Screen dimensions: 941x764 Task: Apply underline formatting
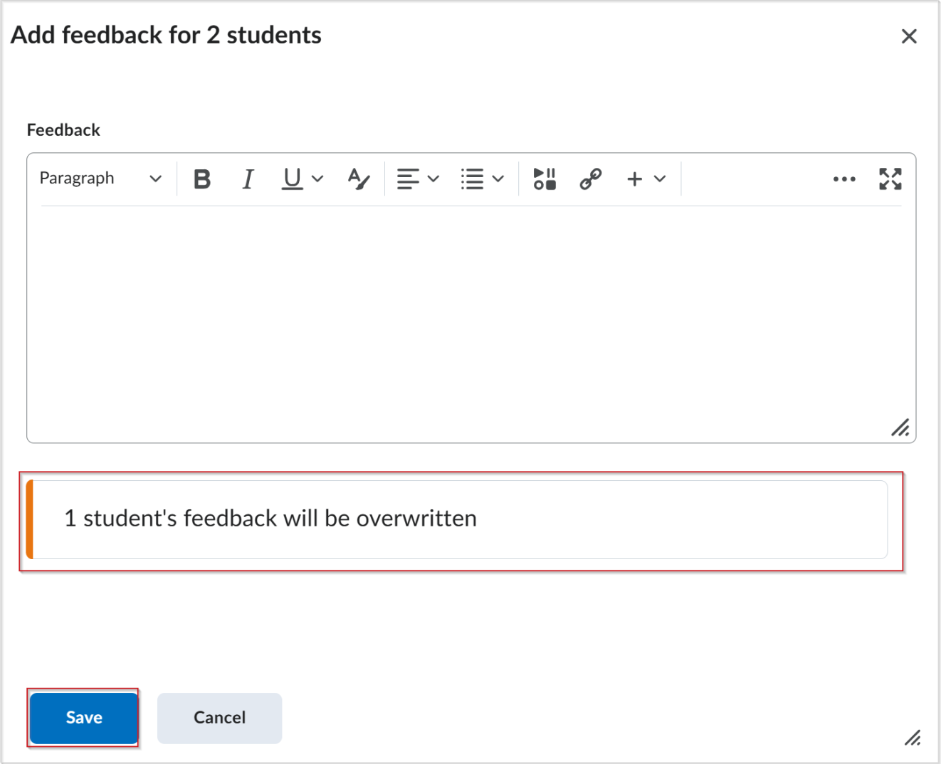pyautogui.click(x=290, y=179)
